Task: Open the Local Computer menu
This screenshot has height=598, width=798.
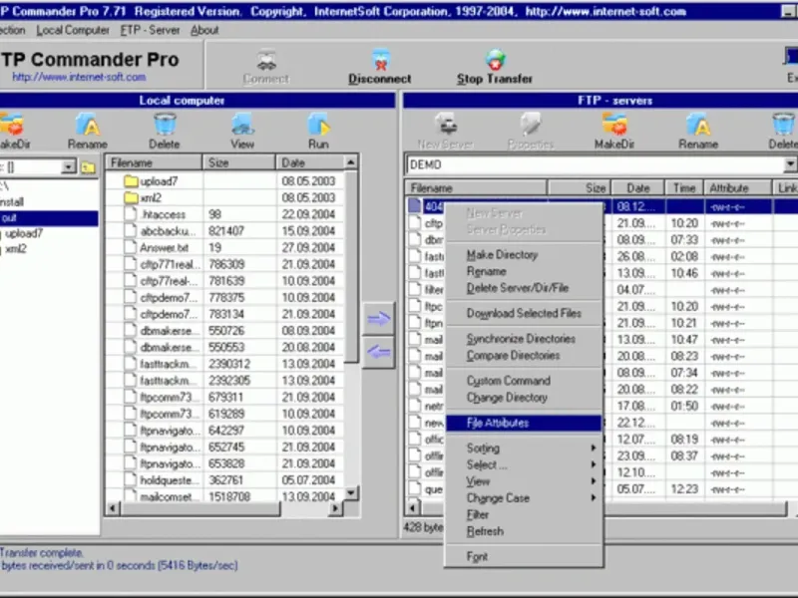Action: 73,31
